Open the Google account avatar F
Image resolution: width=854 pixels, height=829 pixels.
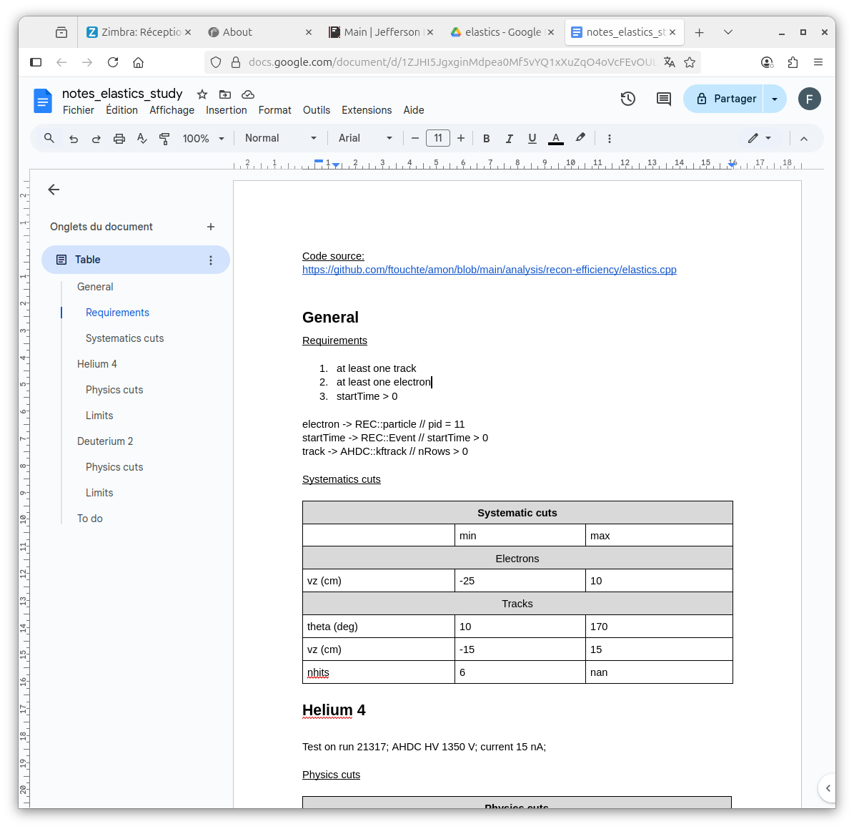pyautogui.click(x=810, y=99)
